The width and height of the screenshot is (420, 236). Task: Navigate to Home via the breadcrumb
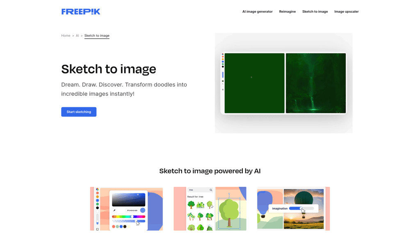coord(66,36)
